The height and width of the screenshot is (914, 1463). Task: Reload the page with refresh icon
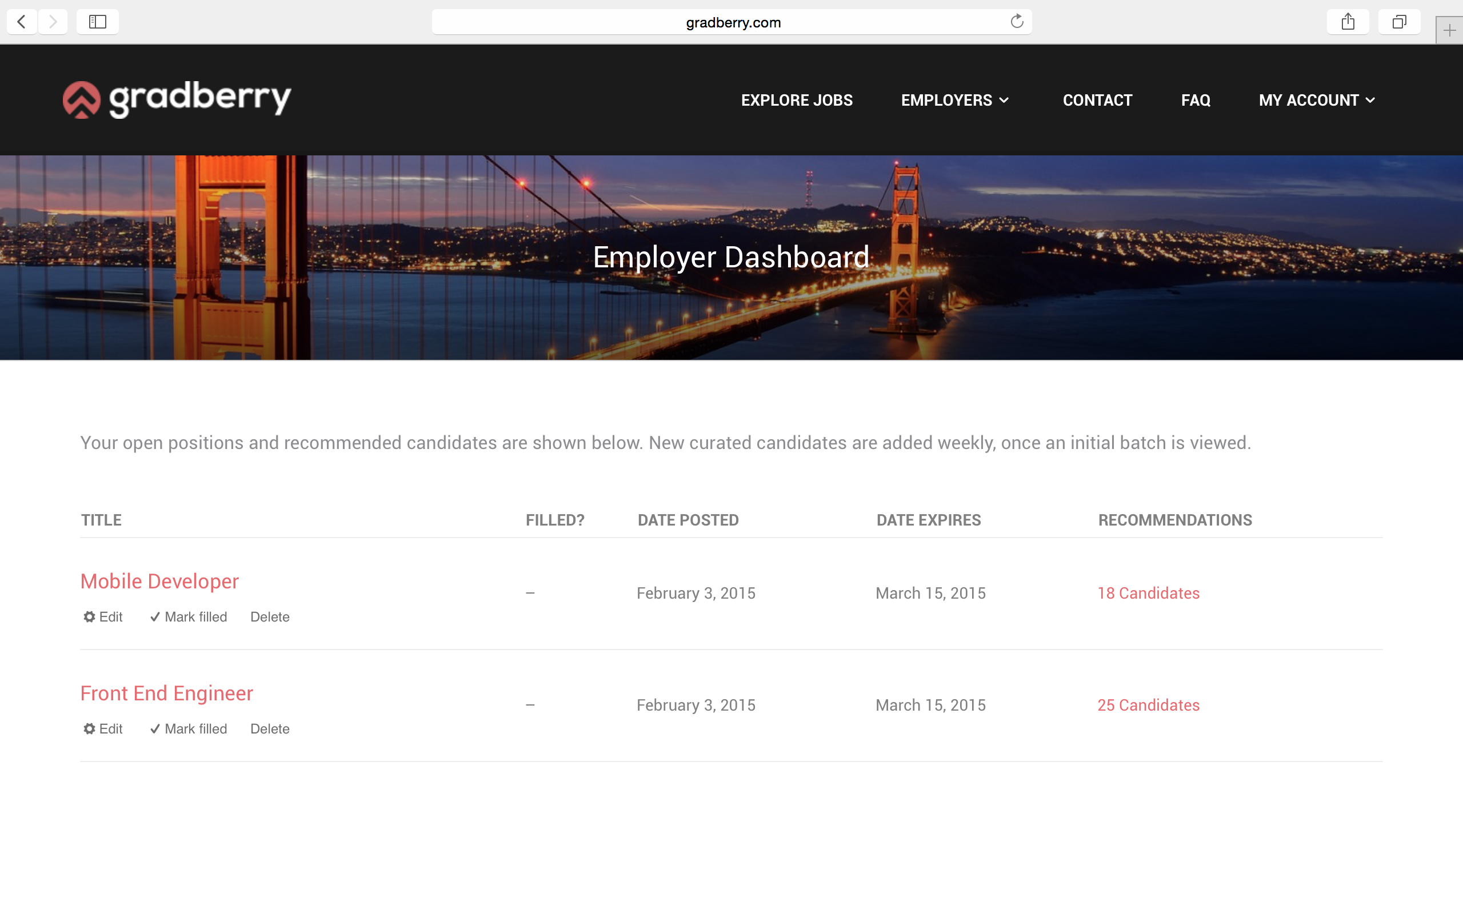click(x=1016, y=22)
